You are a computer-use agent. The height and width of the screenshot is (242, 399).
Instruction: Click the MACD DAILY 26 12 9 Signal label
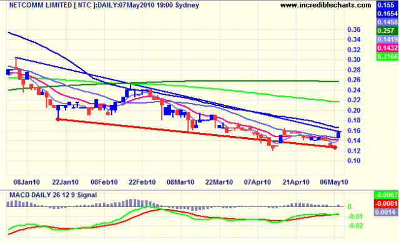coord(53,195)
